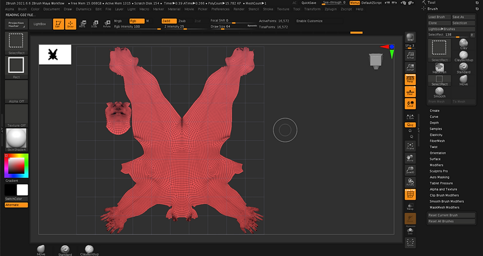Toggle XYZ rotation mode

410,125
